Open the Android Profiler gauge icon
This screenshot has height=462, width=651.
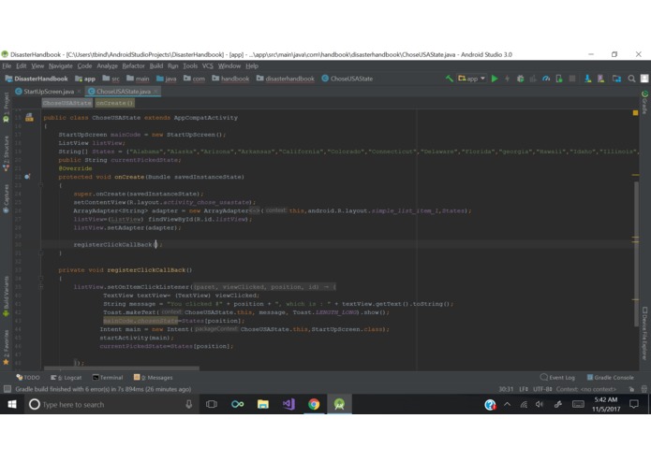pos(546,79)
